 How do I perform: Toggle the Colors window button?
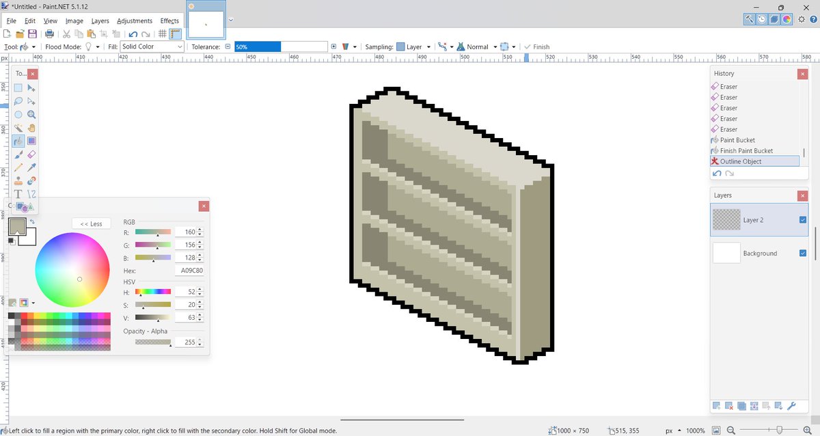click(787, 20)
